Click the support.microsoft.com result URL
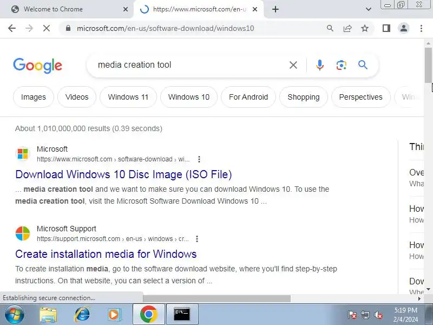The height and width of the screenshot is (325, 433). coord(113,239)
